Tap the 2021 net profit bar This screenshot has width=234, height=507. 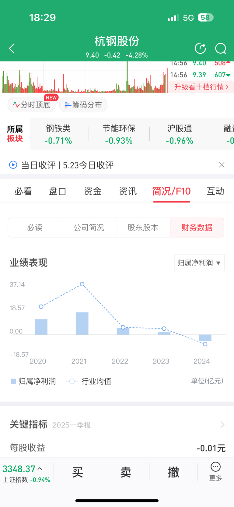pyautogui.click(x=82, y=323)
